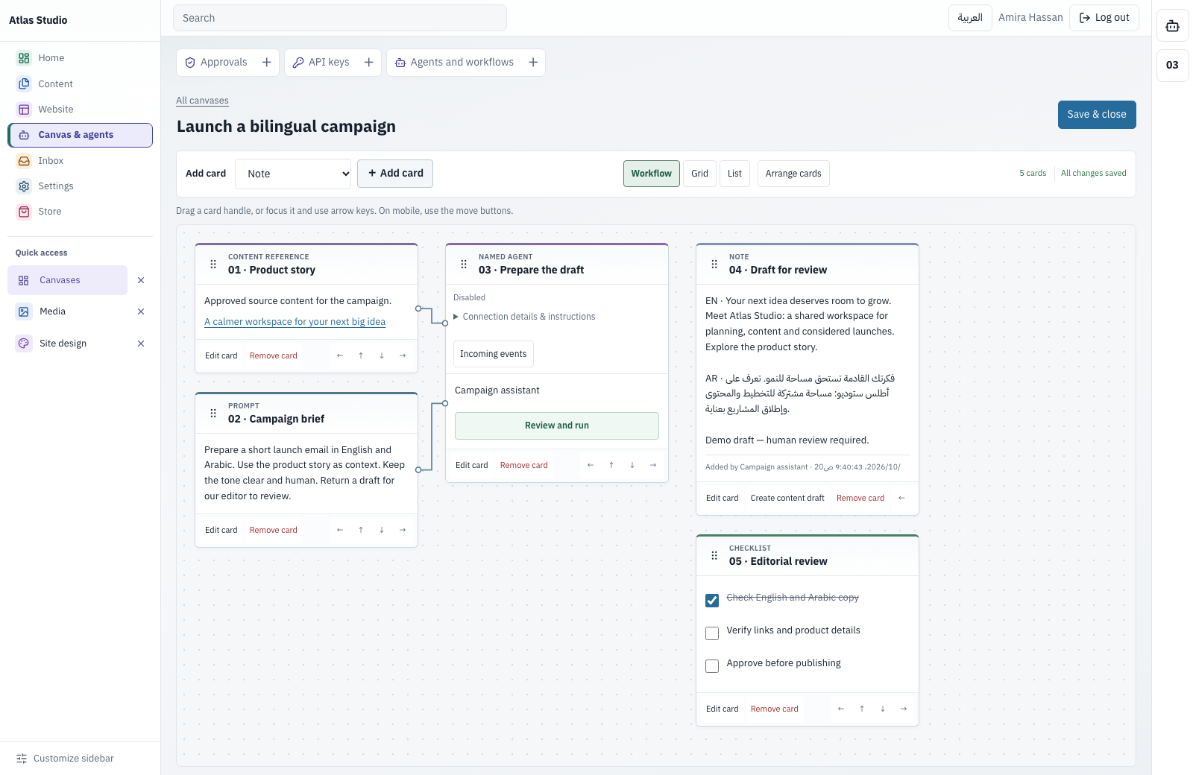Open Canvas & agents in sidebar
This screenshot has height=775, width=1193.
point(81,135)
